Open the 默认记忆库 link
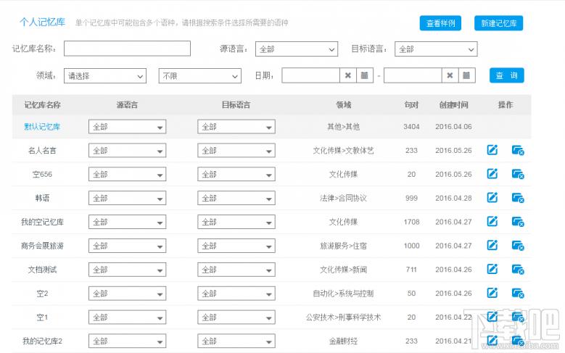565x353 pixels. pyautogui.click(x=42, y=127)
